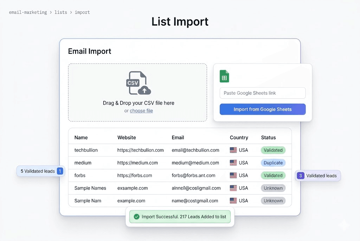Click https://forbs.com website cell
This screenshot has height=241, width=360.
(x=135, y=175)
